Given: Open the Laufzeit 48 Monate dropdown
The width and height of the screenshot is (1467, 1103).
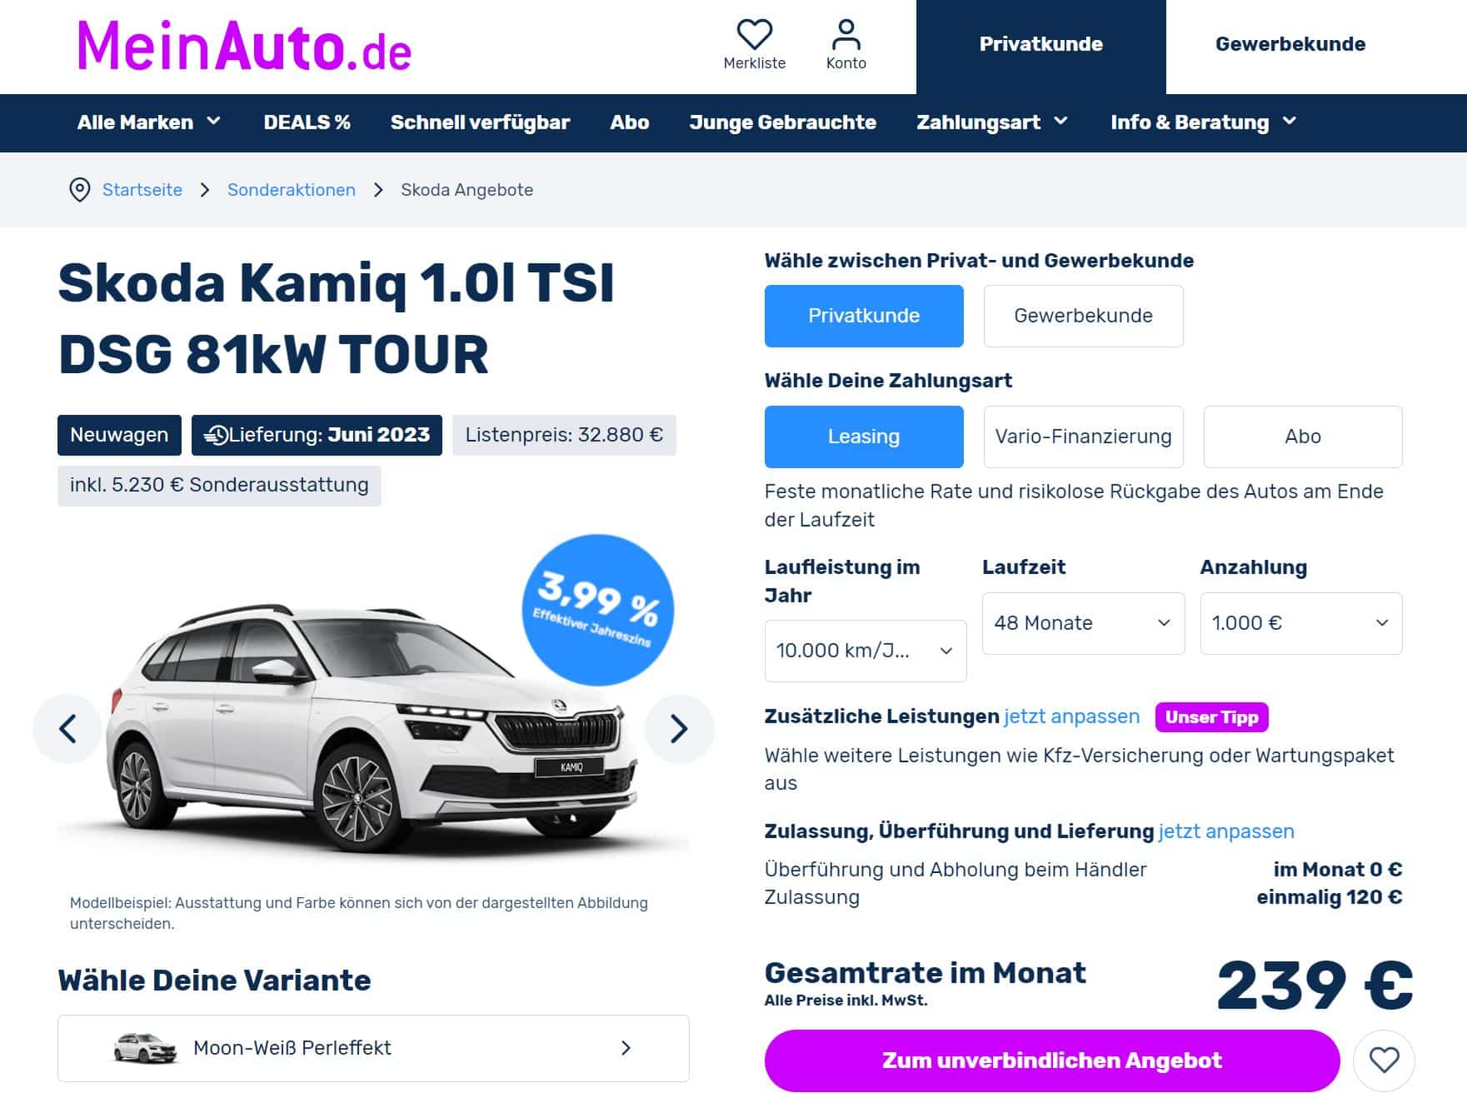Looking at the screenshot, I should coord(1083,623).
